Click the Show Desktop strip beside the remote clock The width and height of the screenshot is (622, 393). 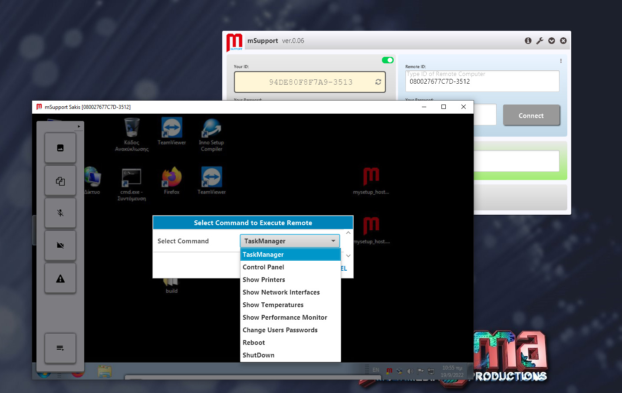coord(470,371)
